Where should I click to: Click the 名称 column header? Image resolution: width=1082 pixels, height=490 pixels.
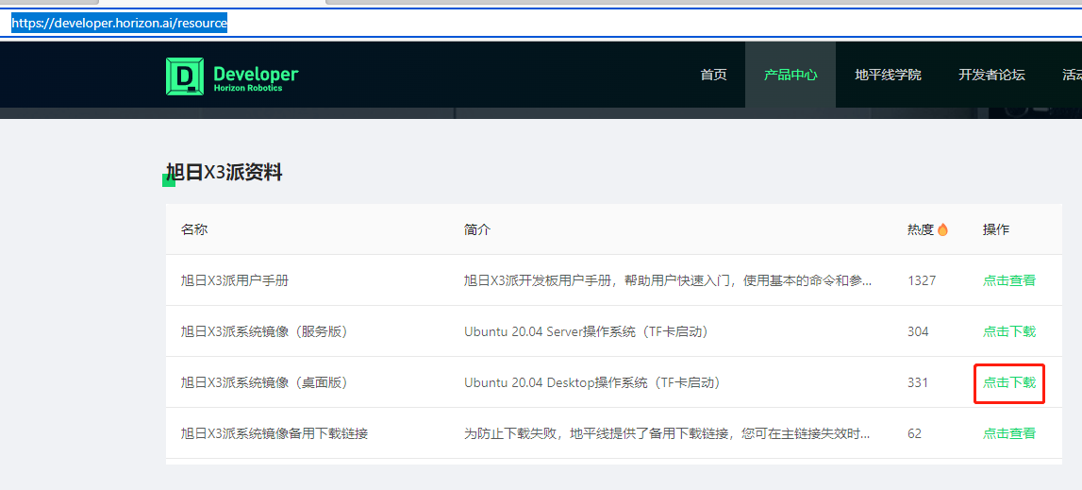[x=194, y=229]
